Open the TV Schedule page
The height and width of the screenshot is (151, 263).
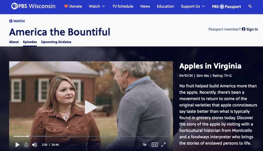[123, 6]
